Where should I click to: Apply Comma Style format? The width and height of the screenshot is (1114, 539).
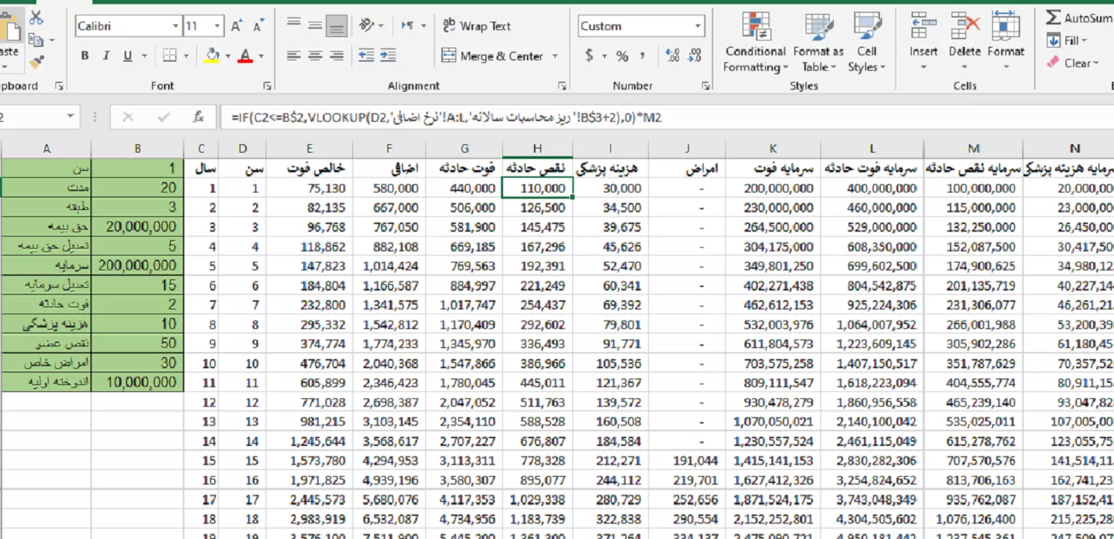[642, 55]
